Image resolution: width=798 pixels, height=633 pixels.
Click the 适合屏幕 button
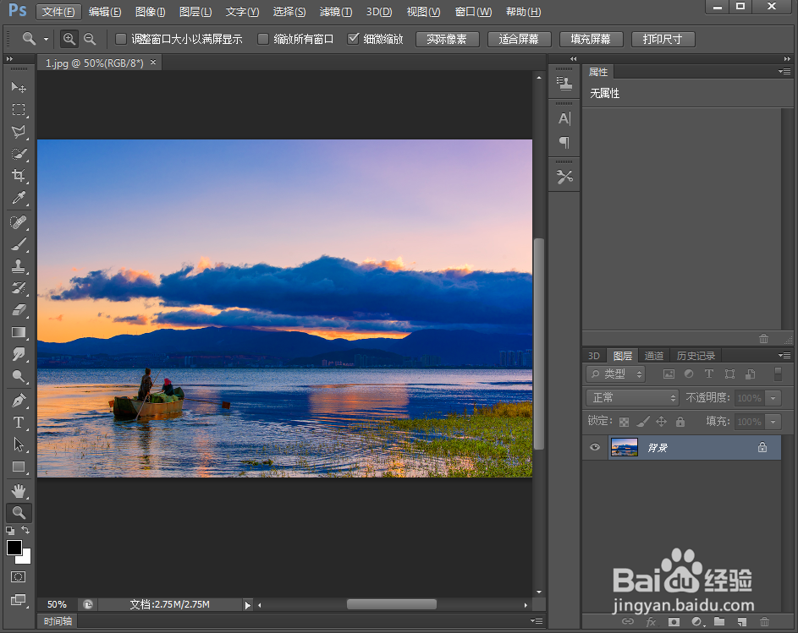click(519, 39)
